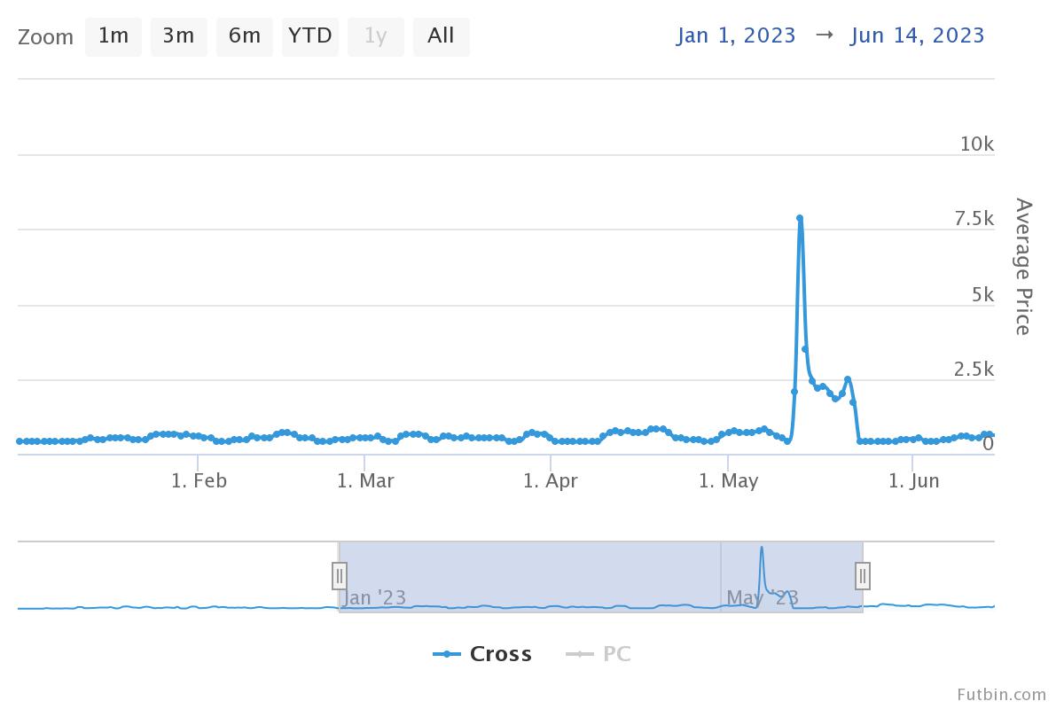1064x709 pixels.
Task: Toggle the Cross series in legend
Action: click(500, 654)
